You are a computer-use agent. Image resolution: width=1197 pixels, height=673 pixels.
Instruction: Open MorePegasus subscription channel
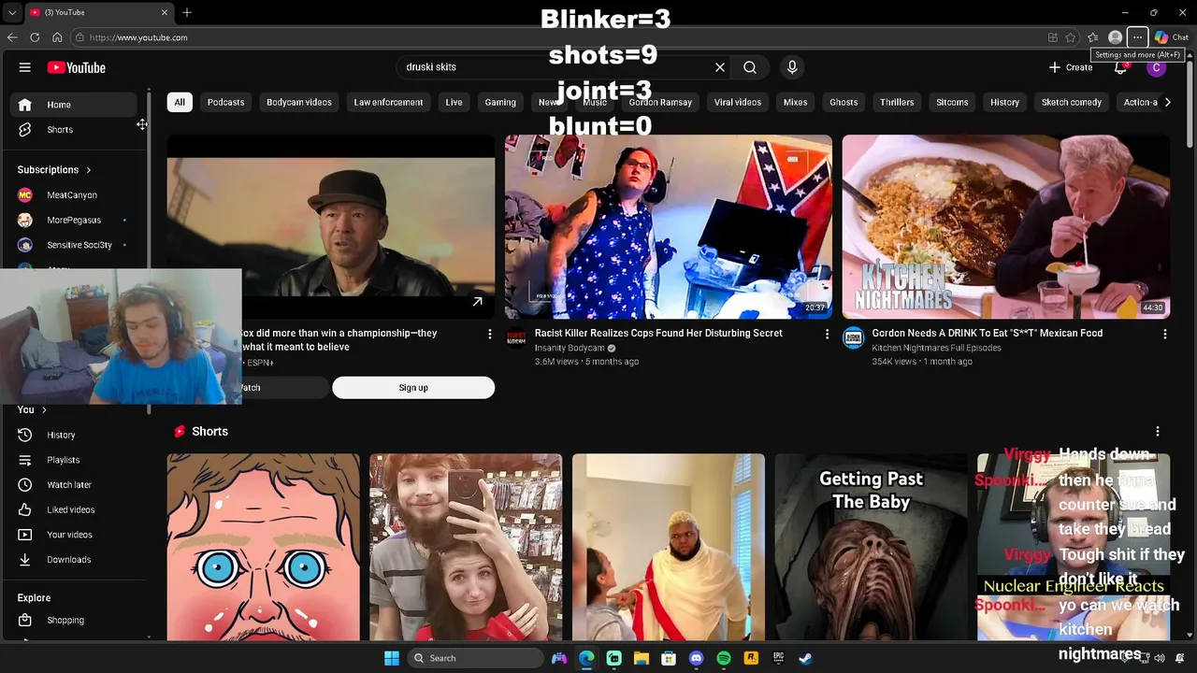click(x=73, y=220)
